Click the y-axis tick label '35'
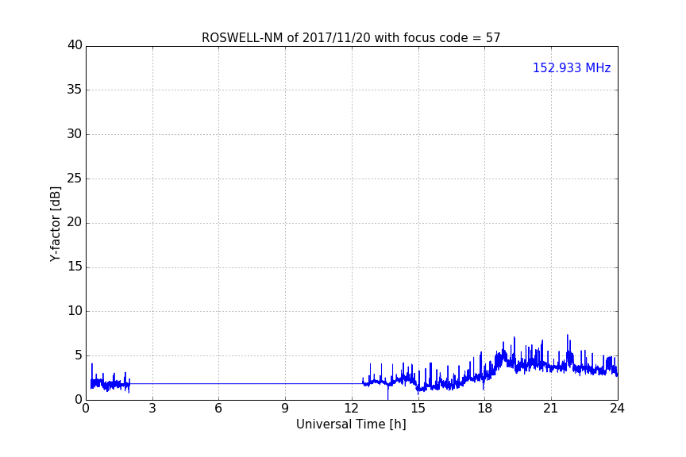The height and width of the screenshot is (457, 686). [75, 90]
